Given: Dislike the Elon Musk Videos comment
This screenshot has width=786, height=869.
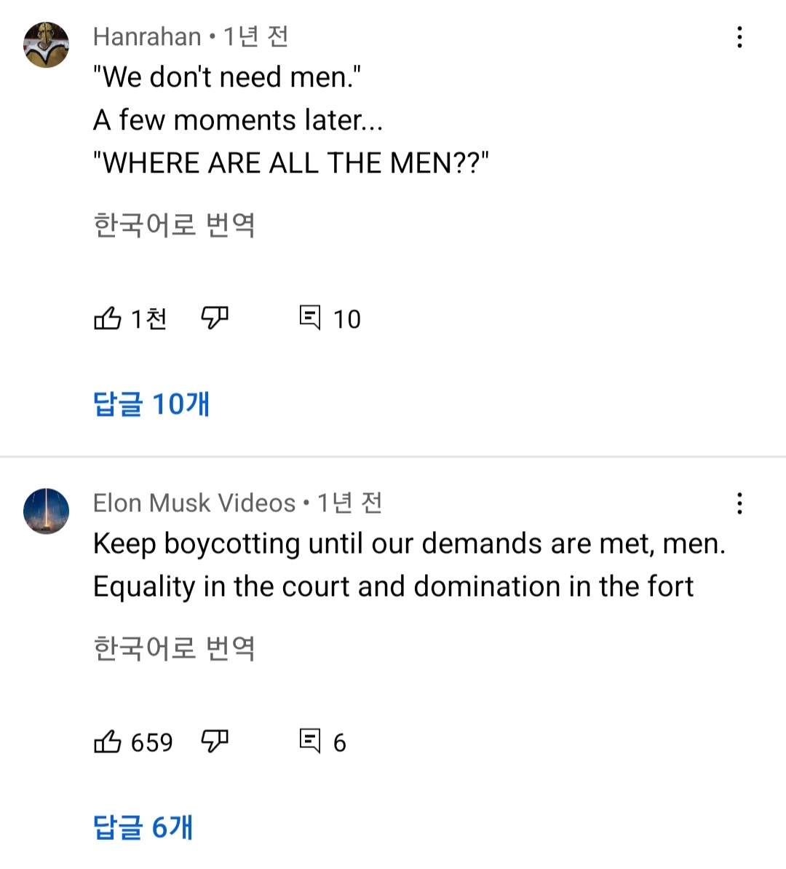Looking at the screenshot, I should tap(215, 742).
